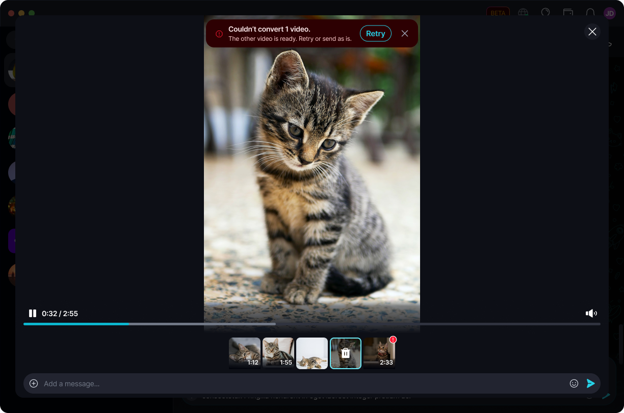
Task: Open the globe icon in background header
Action: [x=523, y=13]
